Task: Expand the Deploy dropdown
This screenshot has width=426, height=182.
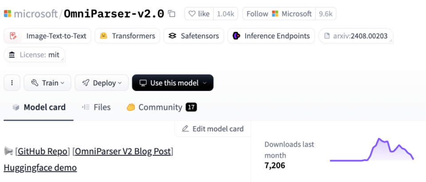Action: [101, 83]
